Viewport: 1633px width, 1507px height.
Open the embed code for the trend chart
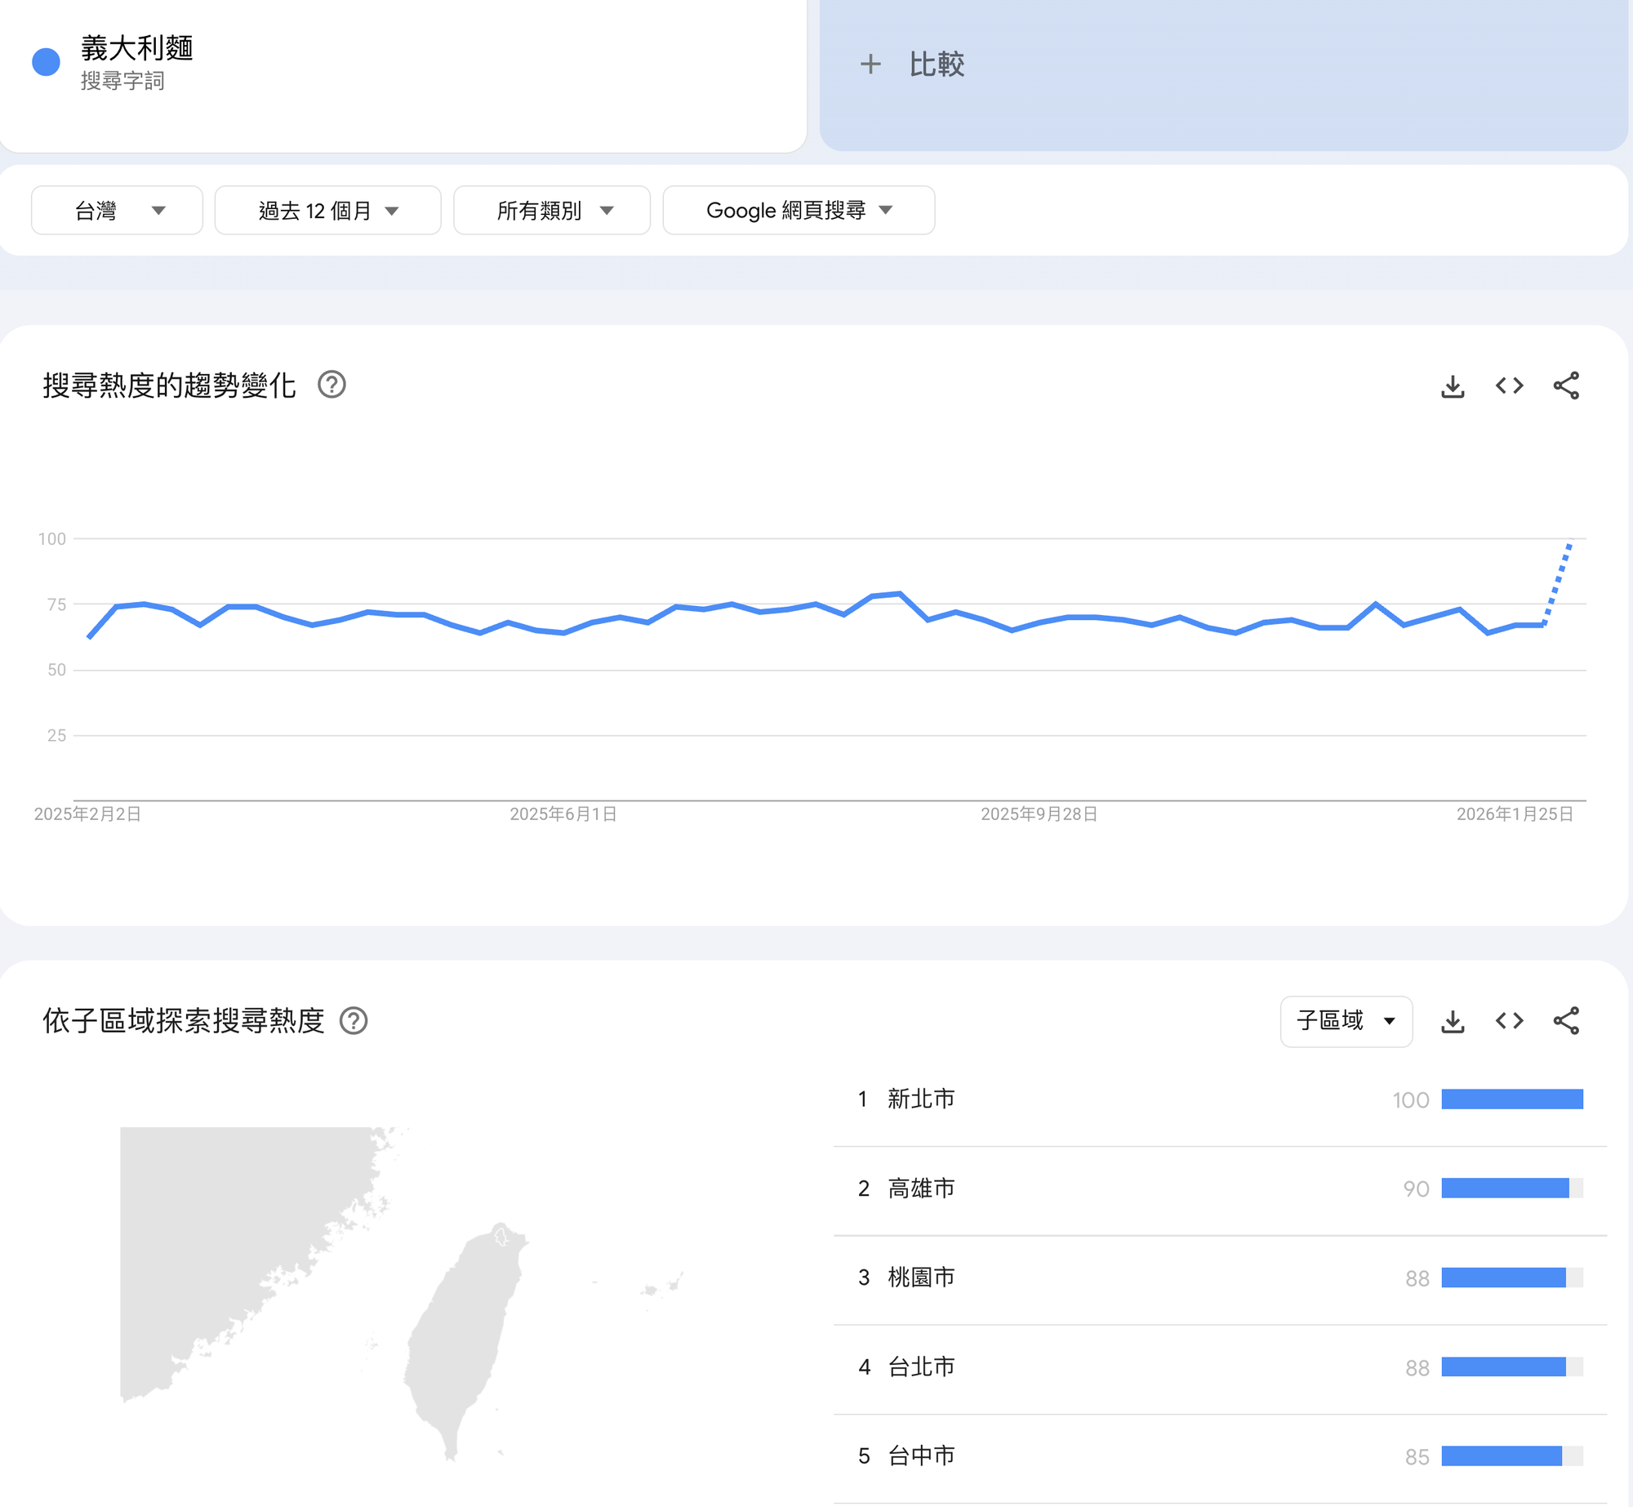click(x=1510, y=386)
